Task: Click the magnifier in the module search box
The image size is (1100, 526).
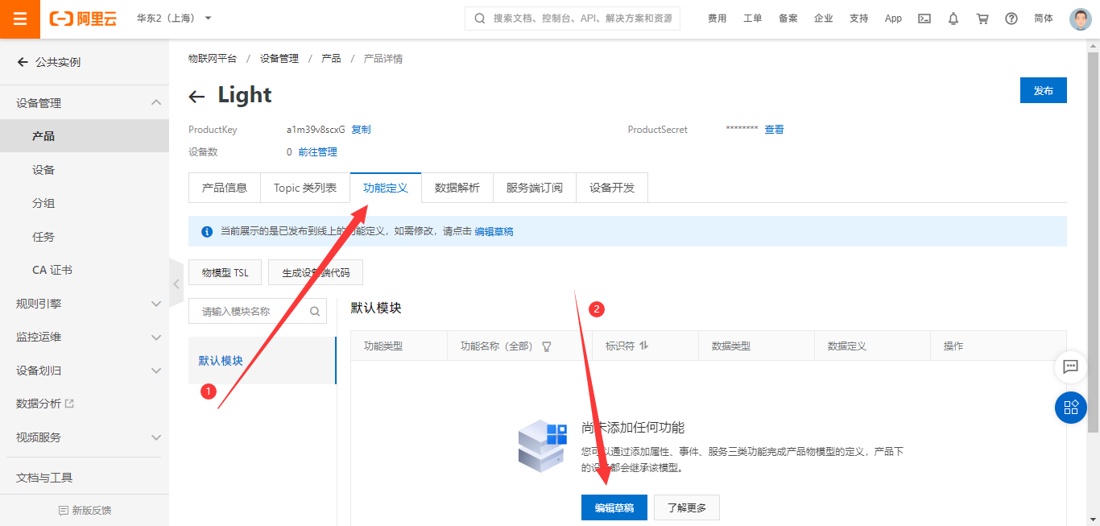Action: 314,310
